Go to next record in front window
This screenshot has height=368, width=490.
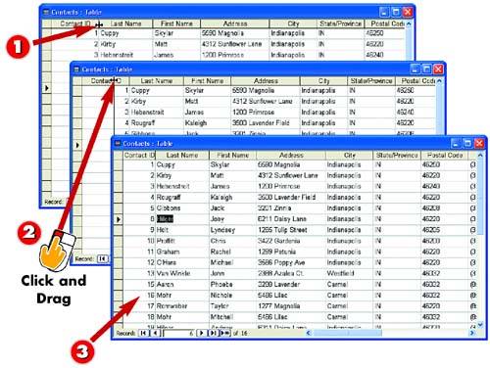(202, 333)
